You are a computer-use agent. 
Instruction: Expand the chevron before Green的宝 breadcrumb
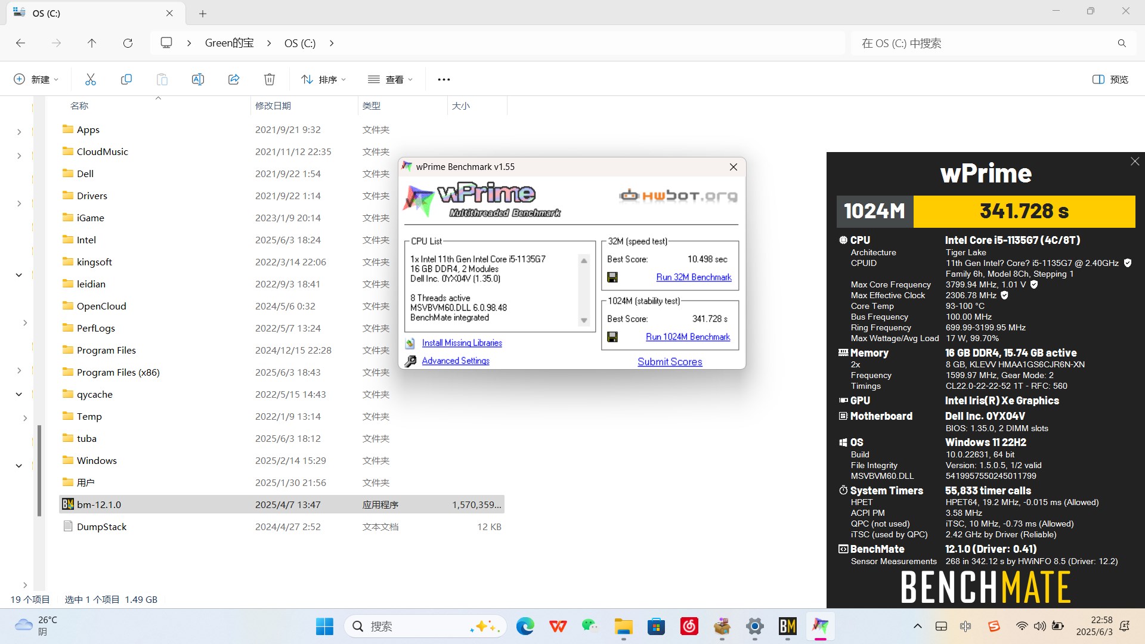(x=189, y=43)
